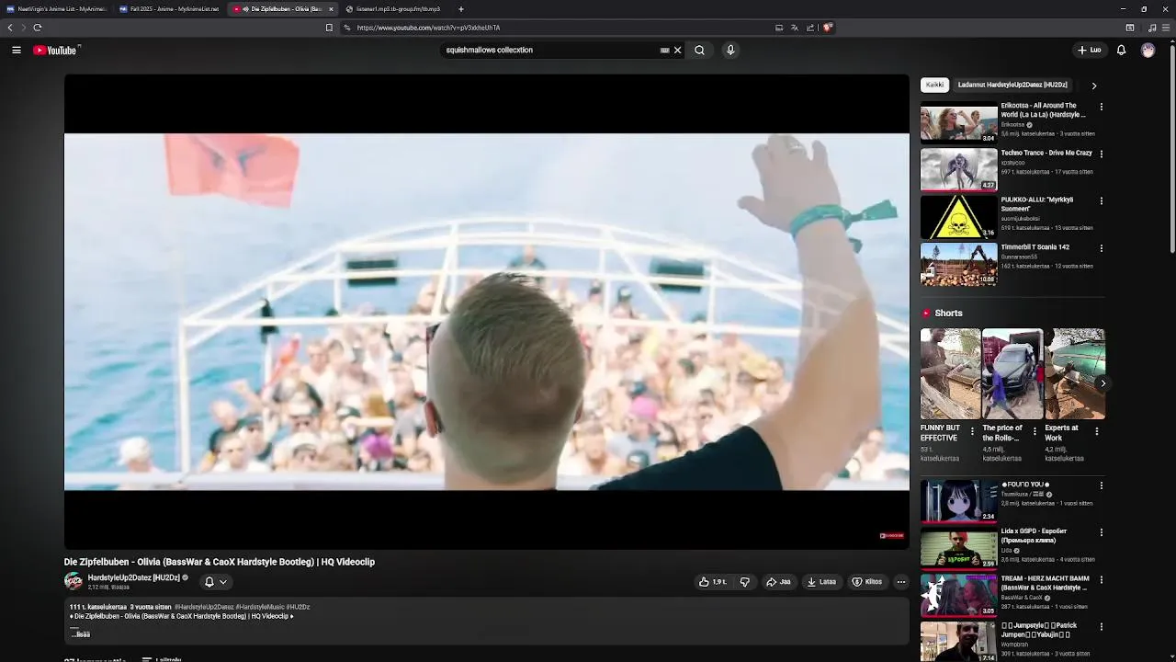
Task: Clear the search box with the X icon
Action: pos(678,51)
